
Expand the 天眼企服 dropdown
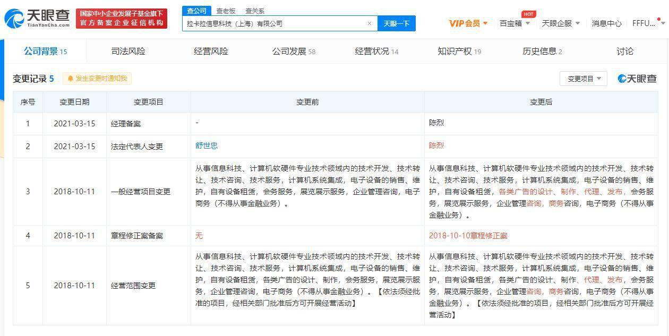(561, 23)
